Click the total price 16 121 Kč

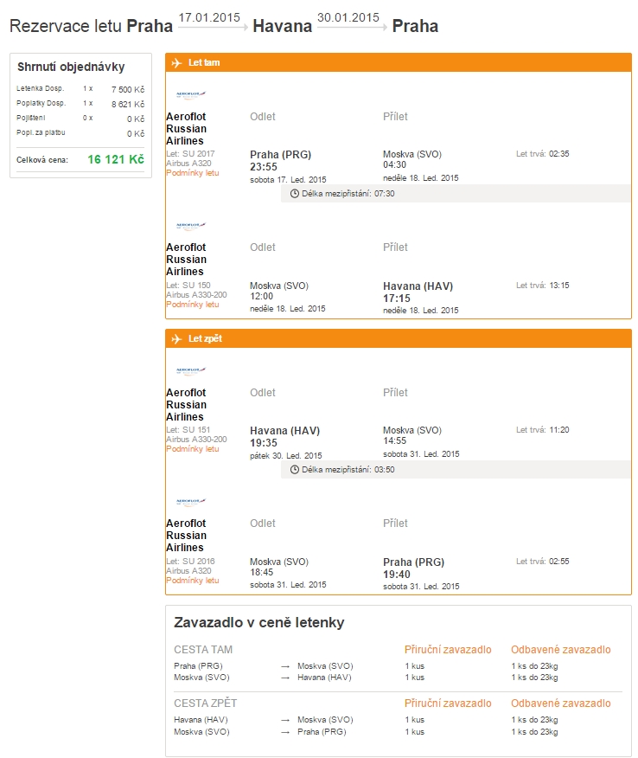[115, 159]
